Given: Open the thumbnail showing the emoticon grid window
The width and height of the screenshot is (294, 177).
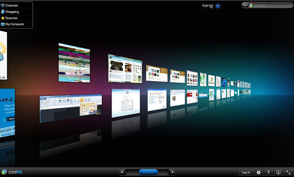Looking at the screenshot, I should tap(71, 108).
